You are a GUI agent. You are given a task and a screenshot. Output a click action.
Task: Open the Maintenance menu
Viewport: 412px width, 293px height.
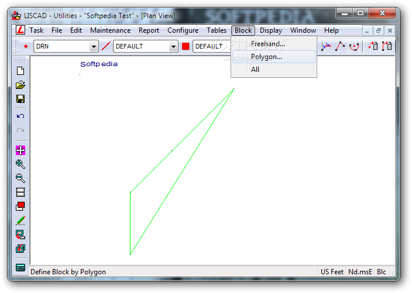(x=111, y=30)
